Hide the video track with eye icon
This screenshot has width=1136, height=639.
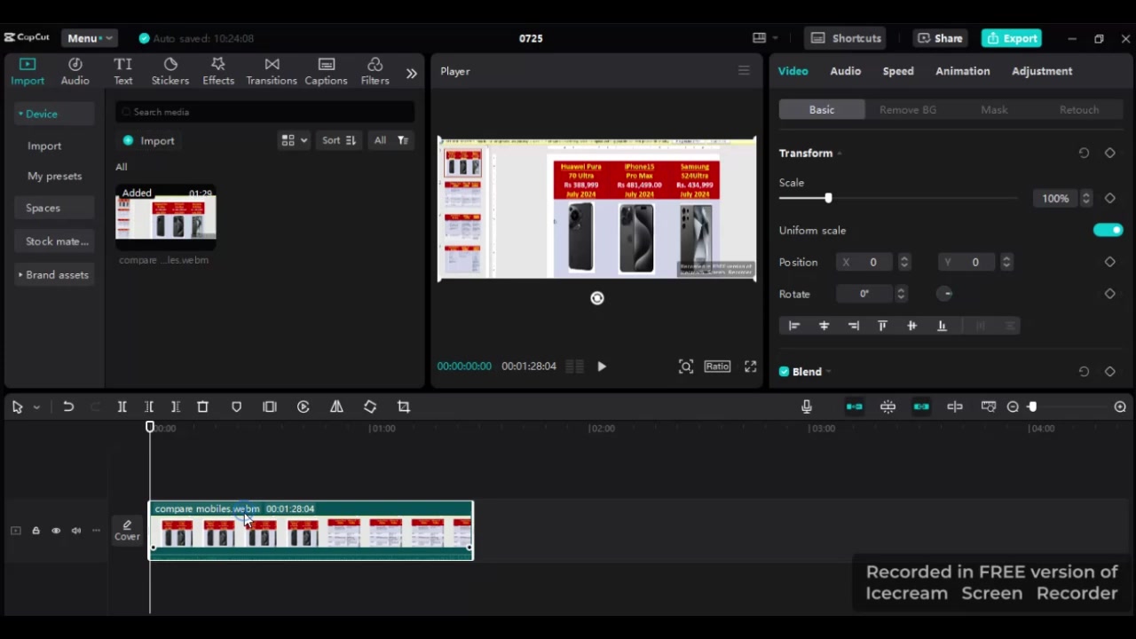[x=56, y=531]
